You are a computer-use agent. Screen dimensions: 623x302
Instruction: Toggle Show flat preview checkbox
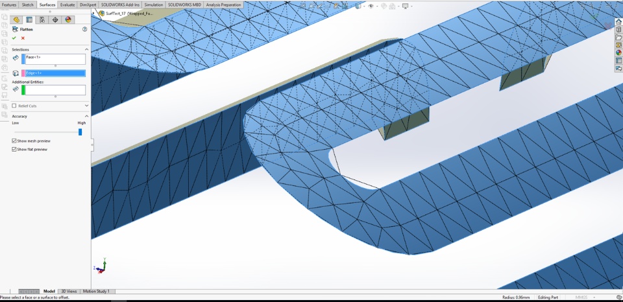coord(14,150)
